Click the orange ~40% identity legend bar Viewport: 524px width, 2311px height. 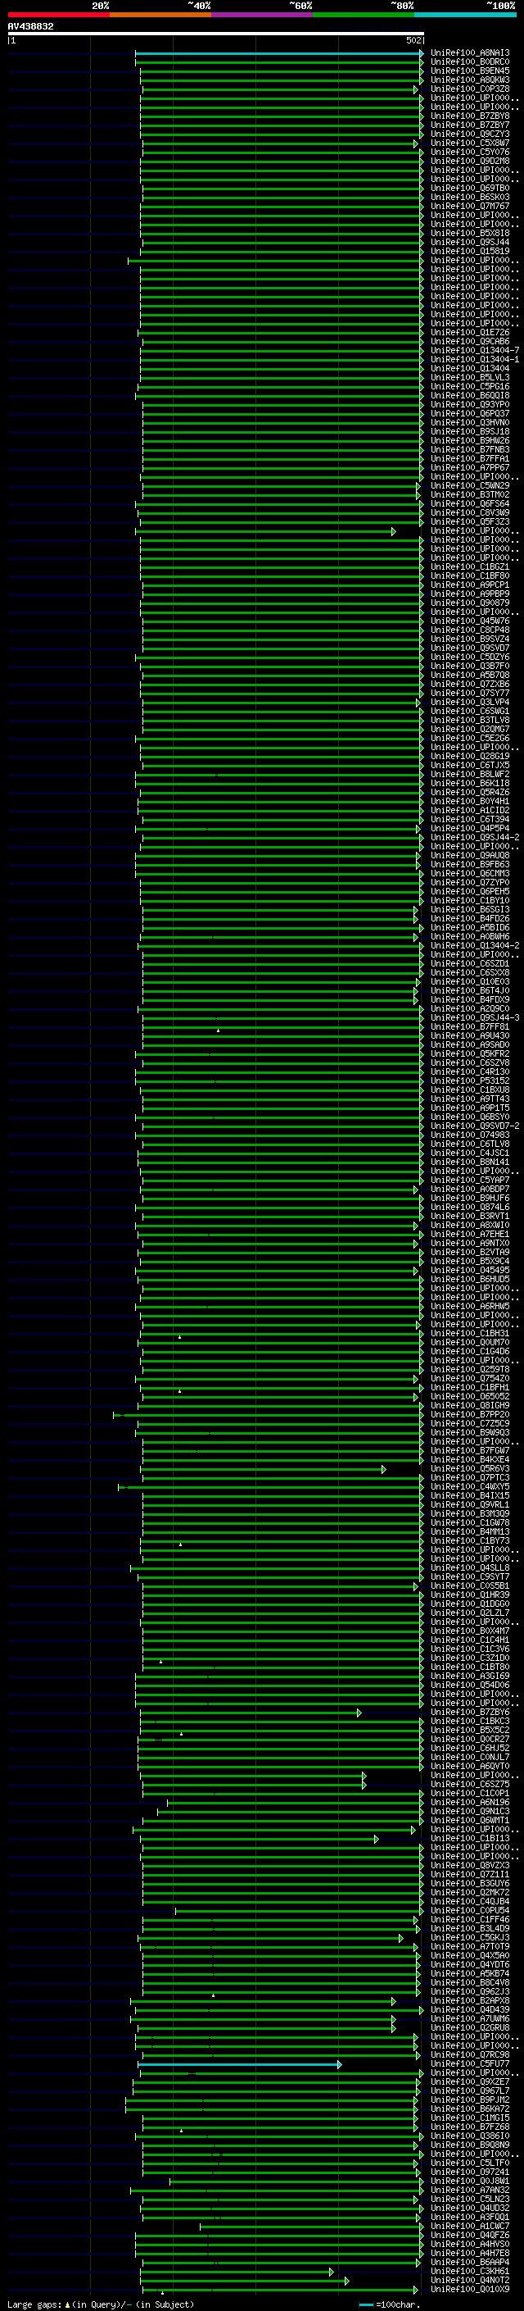pyautogui.click(x=160, y=15)
